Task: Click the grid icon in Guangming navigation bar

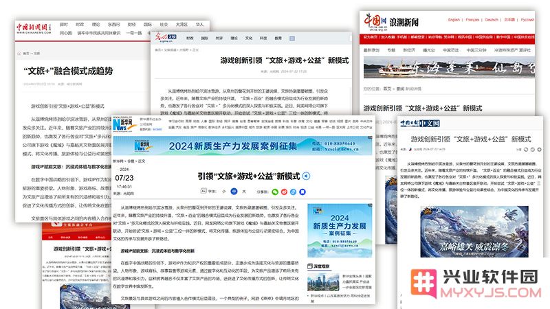Action: [x=291, y=38]
